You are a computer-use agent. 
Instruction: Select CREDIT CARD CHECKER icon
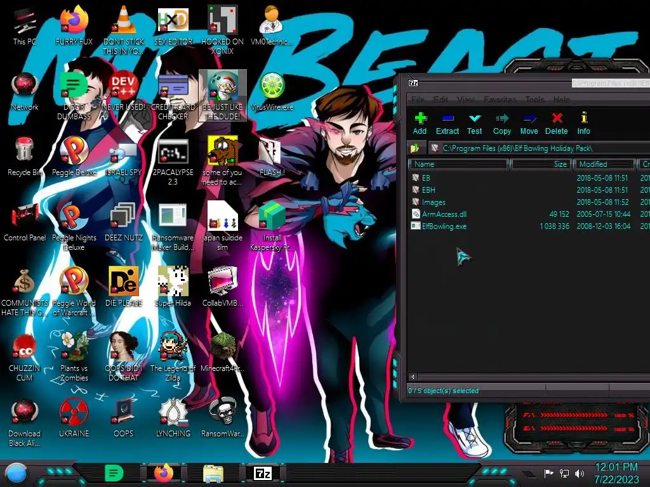[x=173, y=95]
